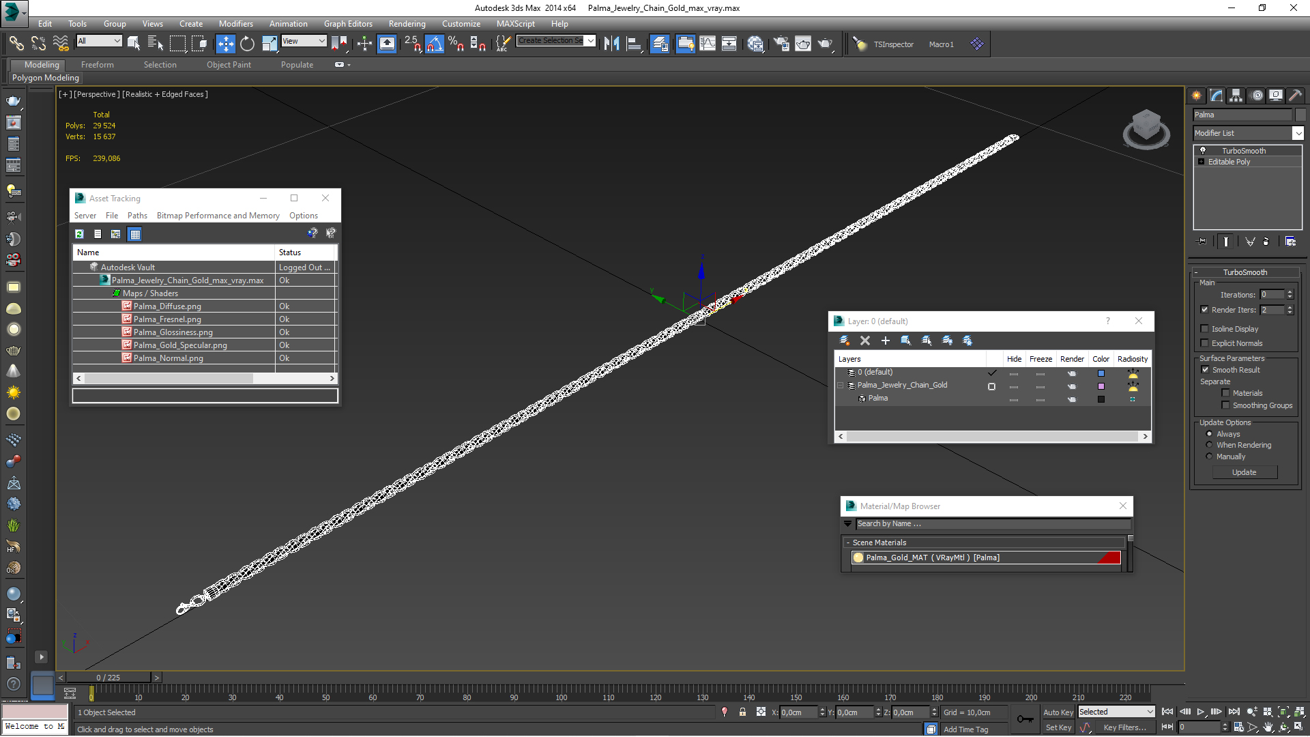Toggle Smooth Result checkbox in TurboSmooth
Screen dimensions: 1310x737
coord(1205,370)
